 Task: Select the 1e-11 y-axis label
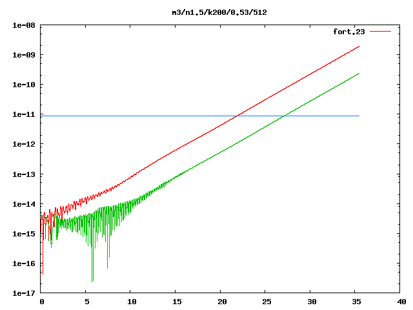pyautogui.click(x=24, y=114)
